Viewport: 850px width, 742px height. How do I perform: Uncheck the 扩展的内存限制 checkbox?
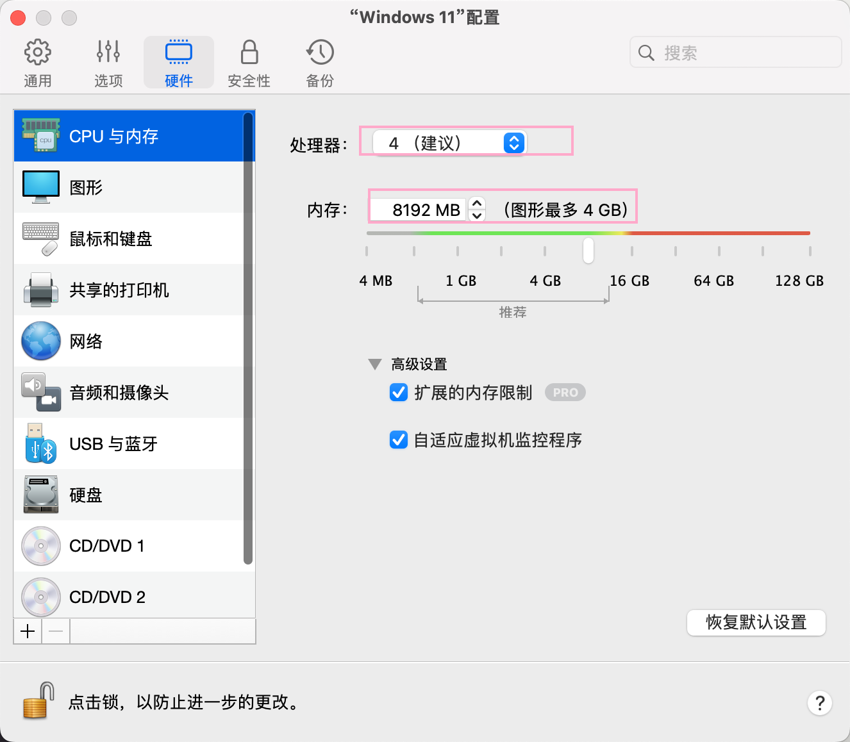click(399, 392)
